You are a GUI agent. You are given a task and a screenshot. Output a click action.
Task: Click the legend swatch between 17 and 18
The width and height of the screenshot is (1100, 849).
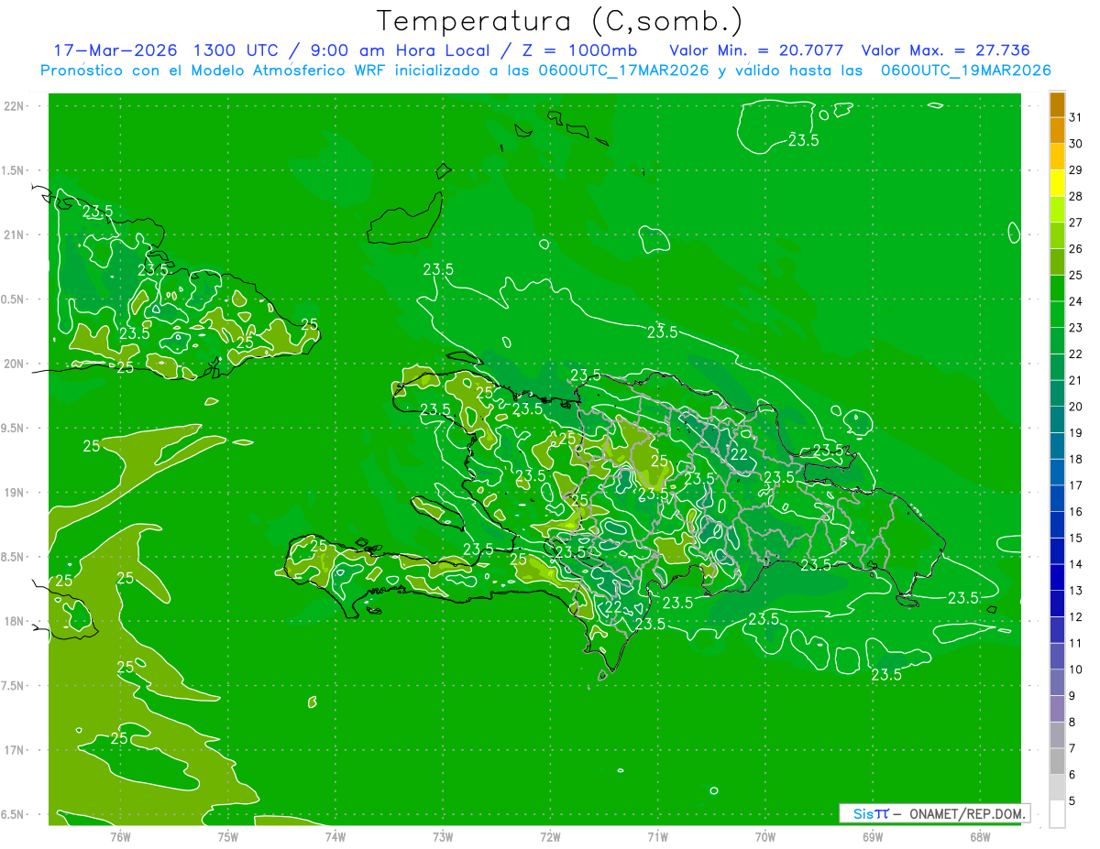(1057, 473)
